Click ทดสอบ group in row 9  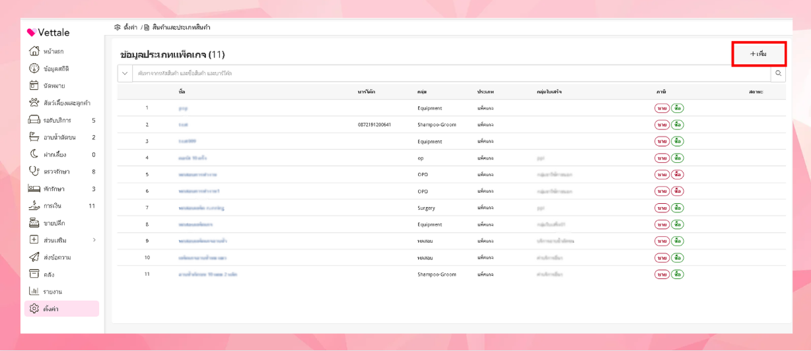(x=425, y=241)
